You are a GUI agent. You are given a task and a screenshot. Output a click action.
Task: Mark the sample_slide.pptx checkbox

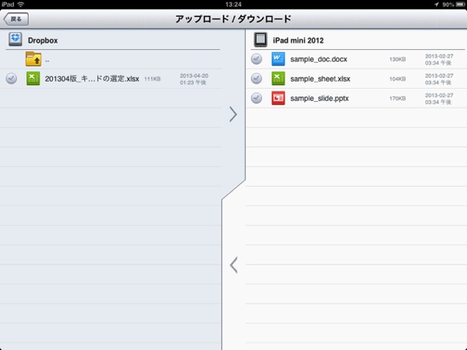(256, 98)
